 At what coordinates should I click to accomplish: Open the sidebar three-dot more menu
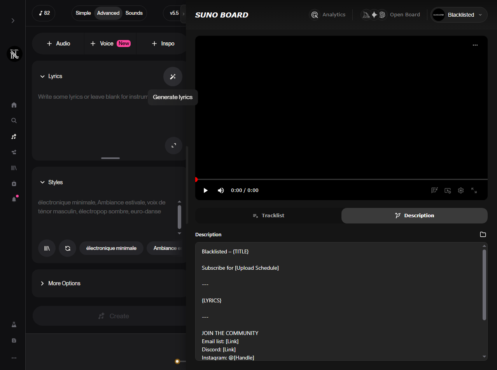tap(14, 358)
